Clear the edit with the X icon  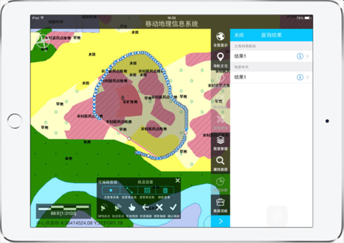pyautogui.click(x=159, y=207)
